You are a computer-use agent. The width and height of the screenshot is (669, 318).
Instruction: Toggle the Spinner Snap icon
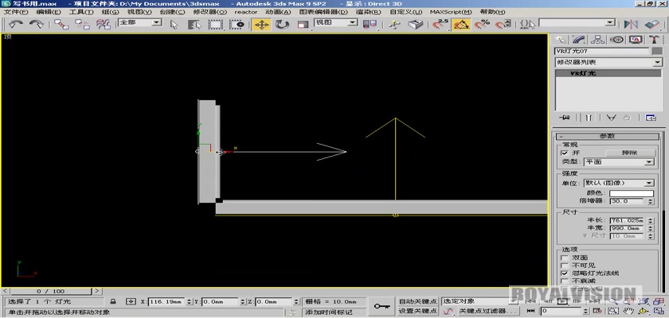click(503, 25)
